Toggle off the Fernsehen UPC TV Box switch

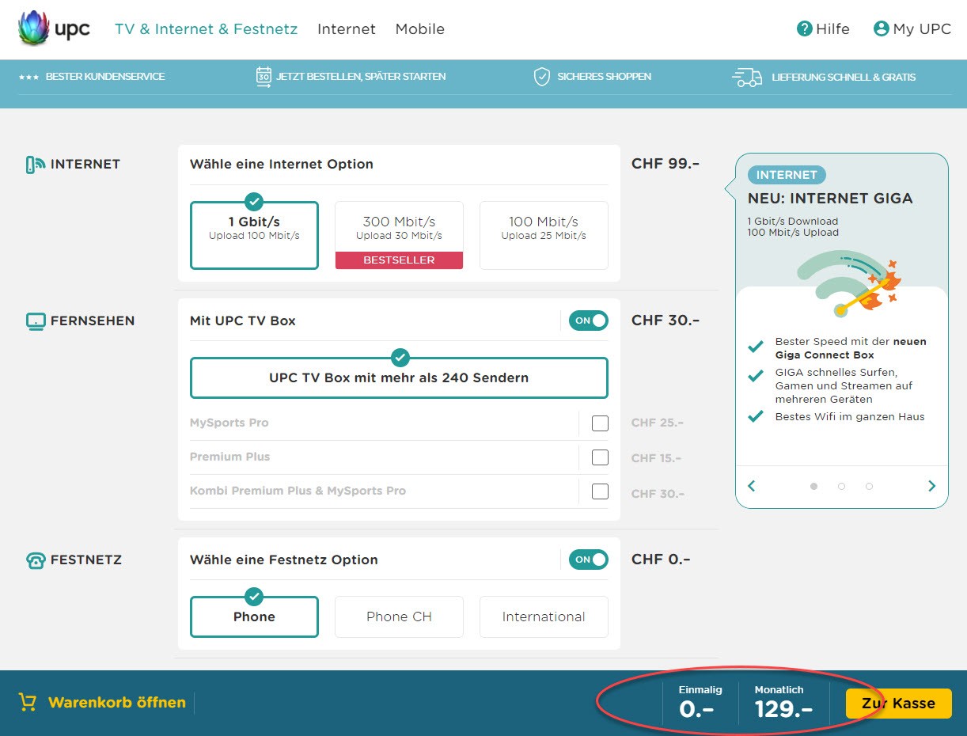[x=589, y=321]
